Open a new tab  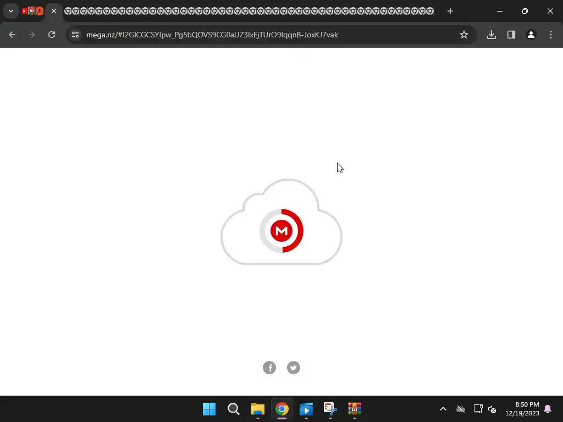point(450,11)
